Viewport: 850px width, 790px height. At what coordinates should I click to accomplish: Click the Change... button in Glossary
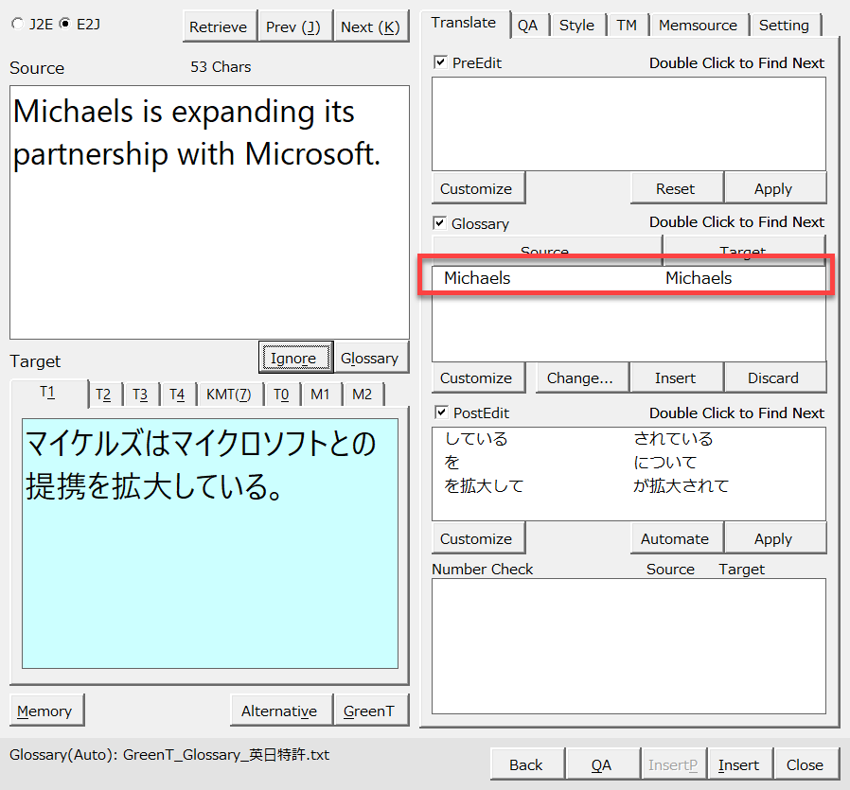click(579, 377)
